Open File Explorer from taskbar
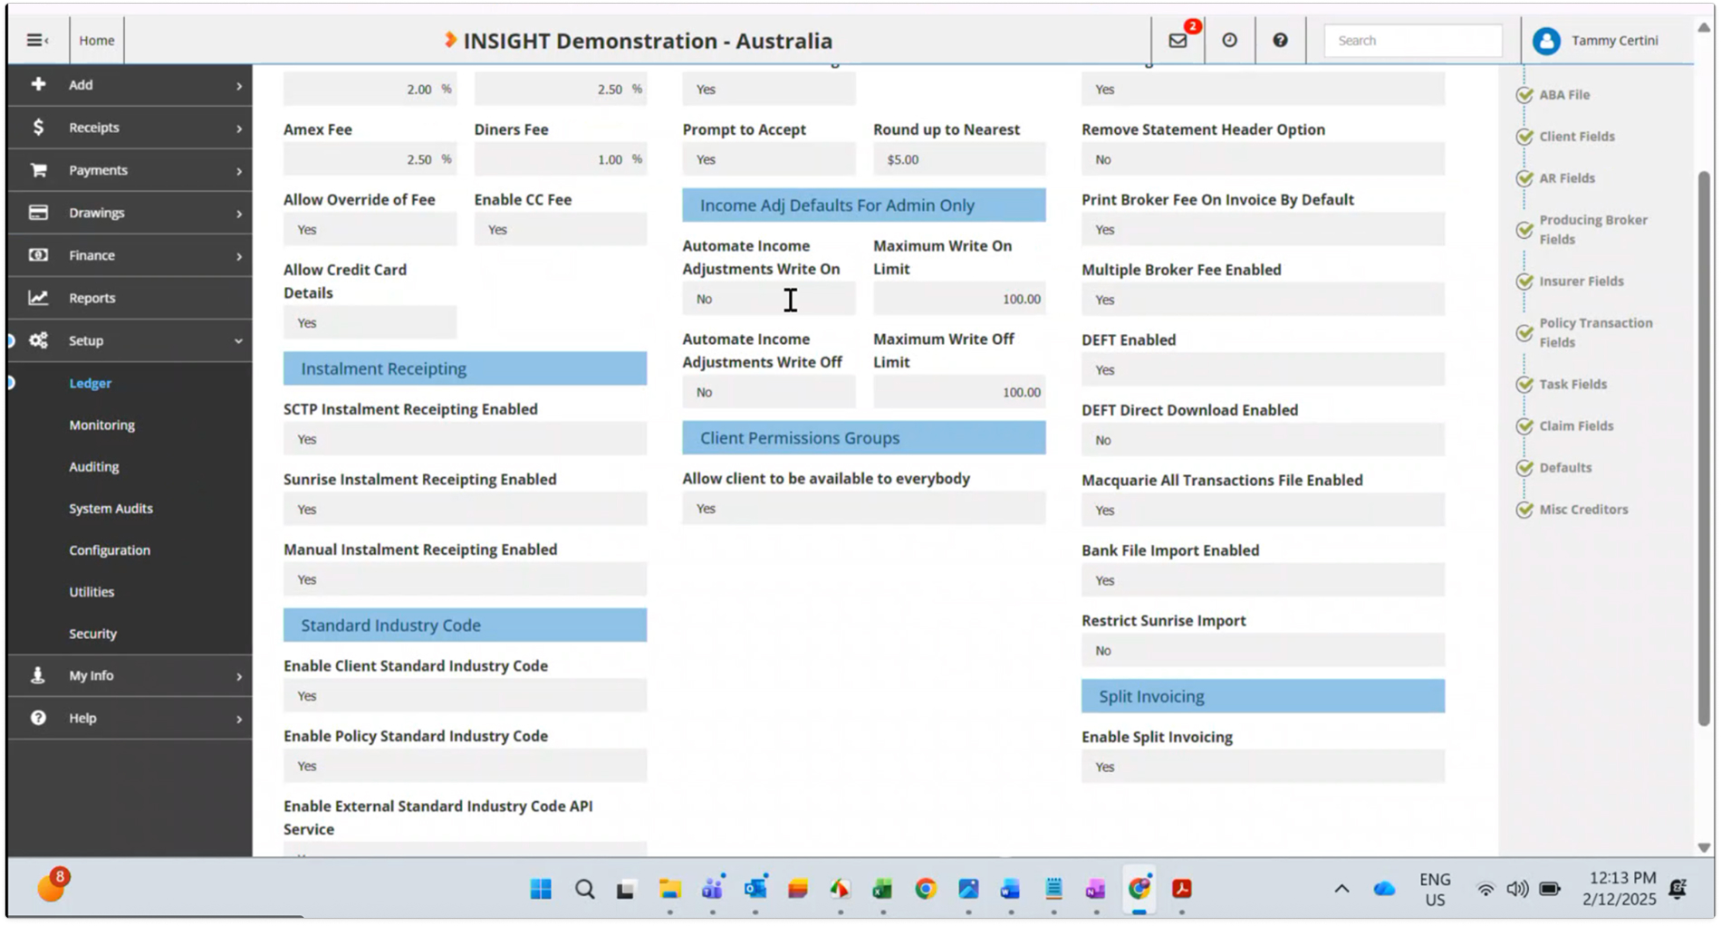The width and height of the screenshot is (1721, 926). [x=669, y=889]
